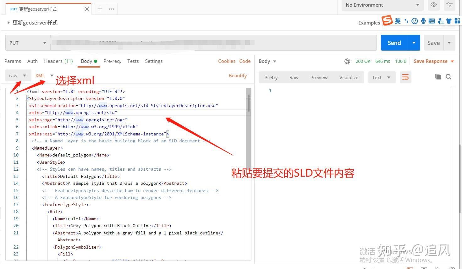462x269 pixels.
Task: Open Sogou soft keyboard icon
Action: coord(432,21)
